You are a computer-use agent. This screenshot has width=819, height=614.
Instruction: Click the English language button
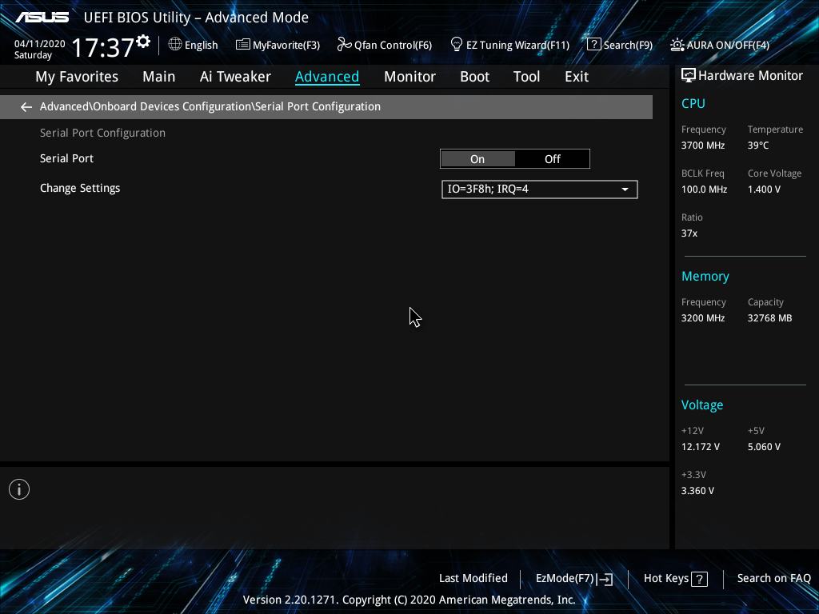click(x=194, y=45)
